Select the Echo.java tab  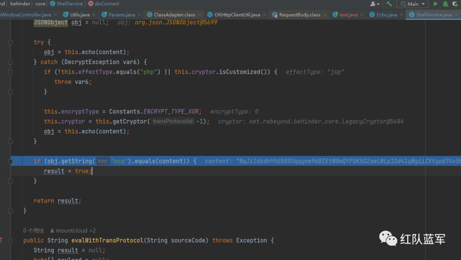[x=387, y=14]
